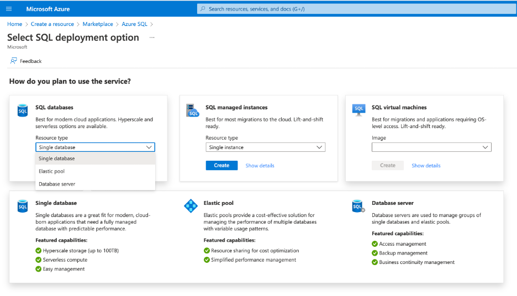Focus the Search resources, services, and docs box
The image size is (517, 296).
(x=354, y=9)
